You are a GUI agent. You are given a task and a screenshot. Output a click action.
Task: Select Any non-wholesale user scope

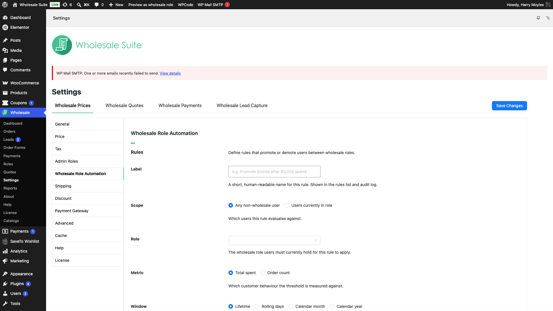click(x=231, y=205)
